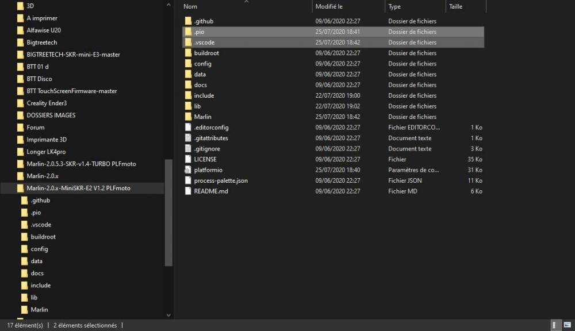
Task: Click Fichier EDITORCO... type cell
Action: 414,127
